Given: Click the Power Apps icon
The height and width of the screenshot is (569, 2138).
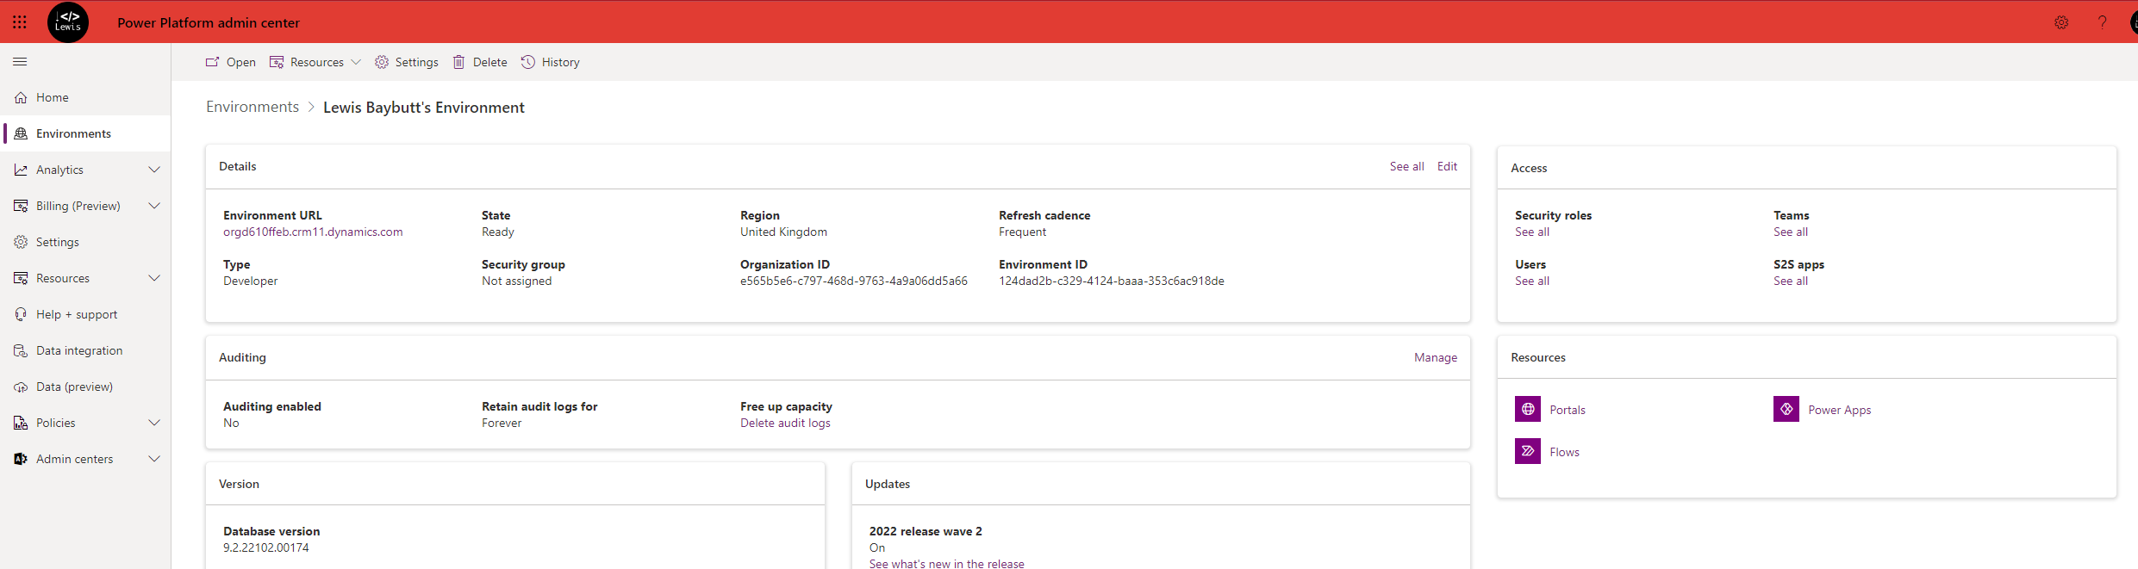Looking at the screenshot, I should coord(1786,409).
